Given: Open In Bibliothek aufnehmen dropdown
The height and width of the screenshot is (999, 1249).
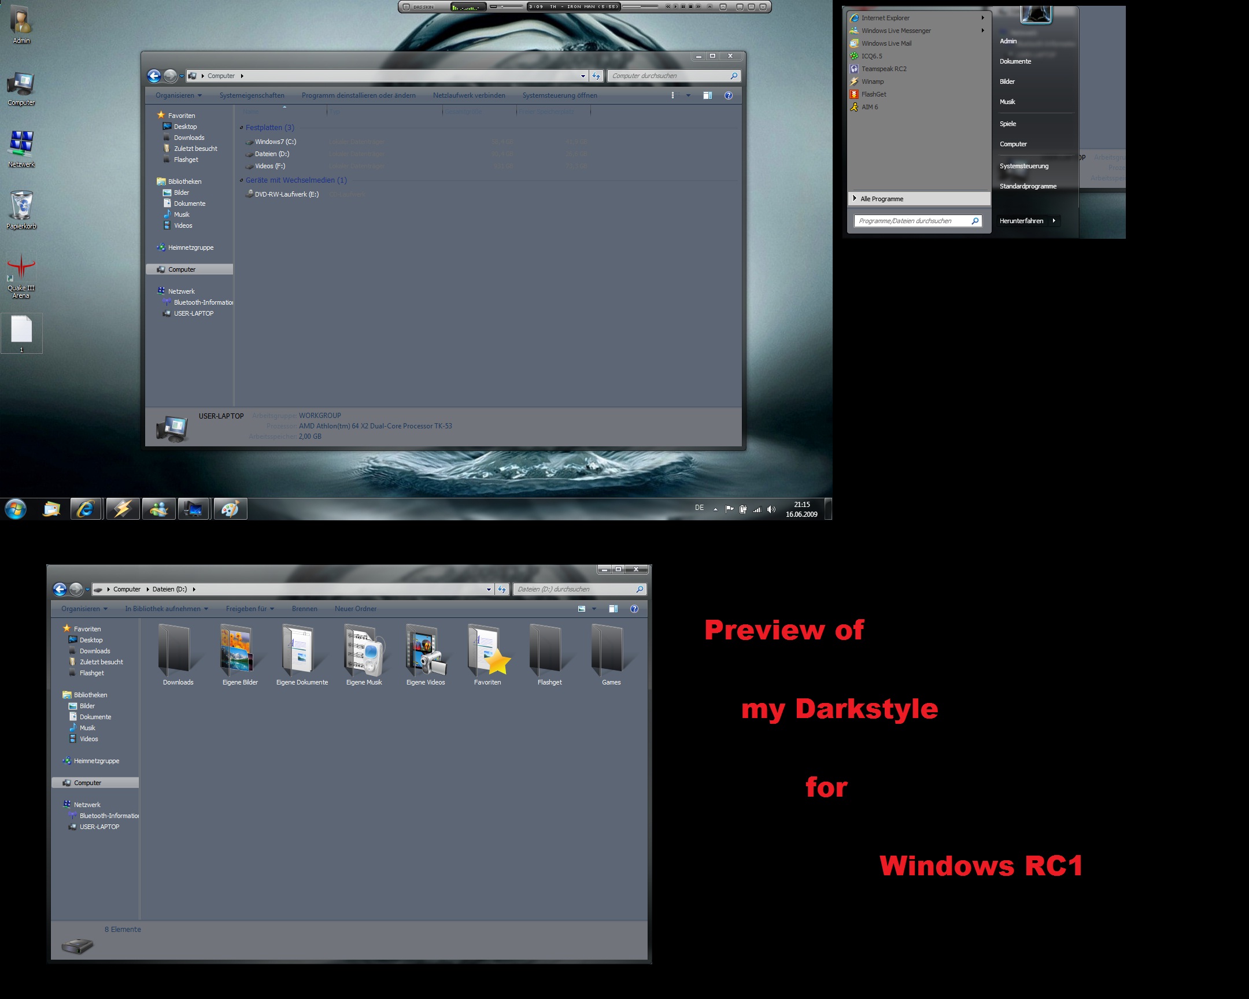Looking at the screenshot, I should pyautogui.click(x=167, y=609).
